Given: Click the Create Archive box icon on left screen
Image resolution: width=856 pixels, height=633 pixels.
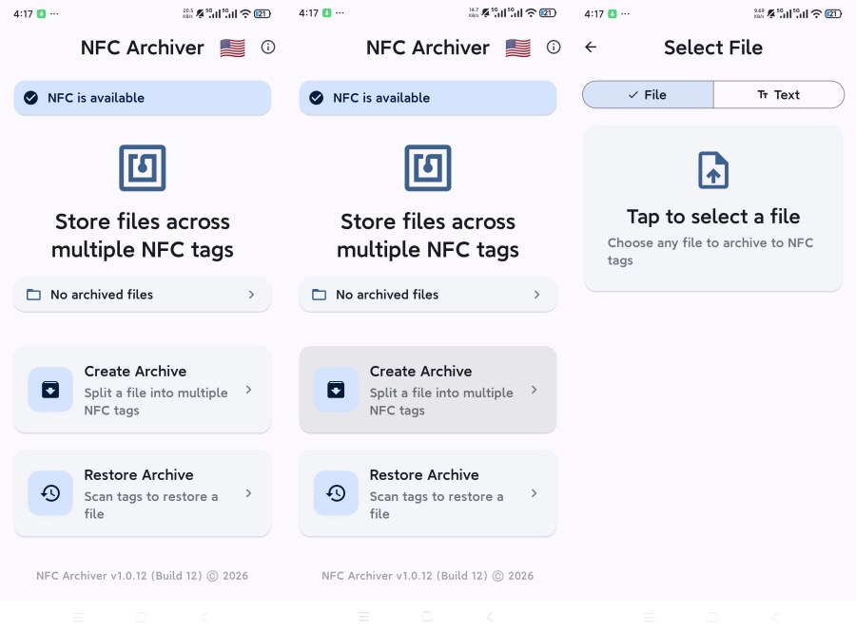Looking at the screenshot, I should click(x=50, y=390).
